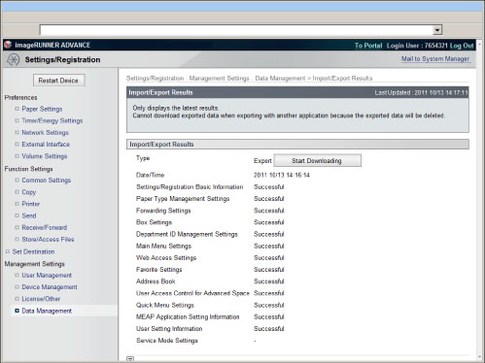Click the Service Mode Settings label
The width and height of the screenshot is (485, 363).
tap(167, 341)
